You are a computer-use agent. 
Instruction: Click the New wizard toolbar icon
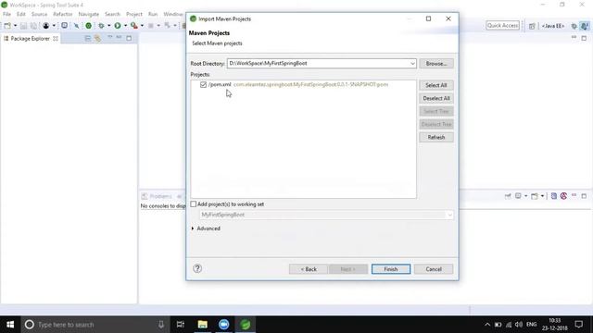[x=7, y=26]
